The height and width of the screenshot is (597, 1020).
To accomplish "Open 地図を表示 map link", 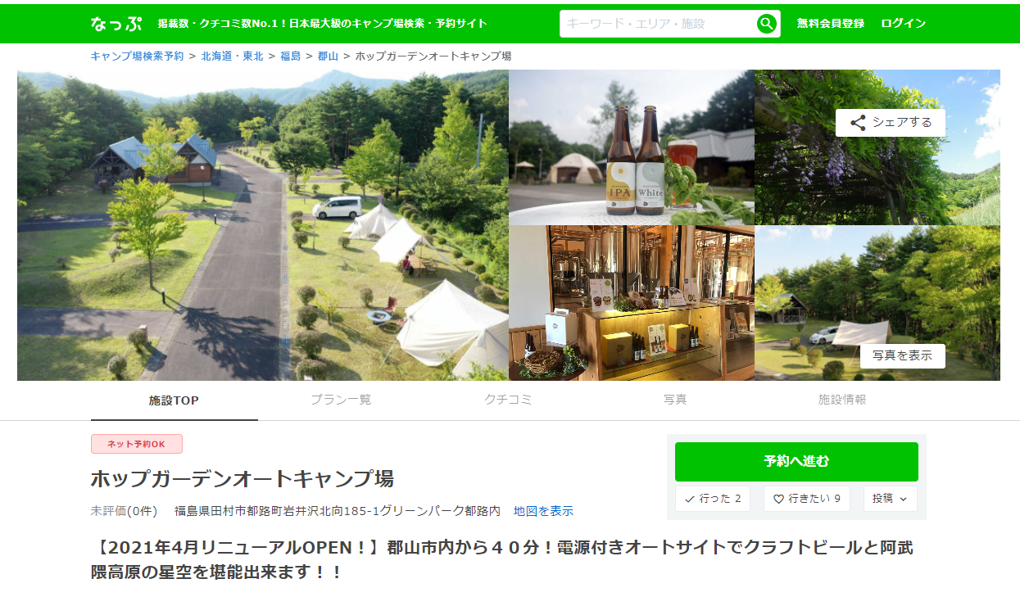I will click(x=543, y=511).
